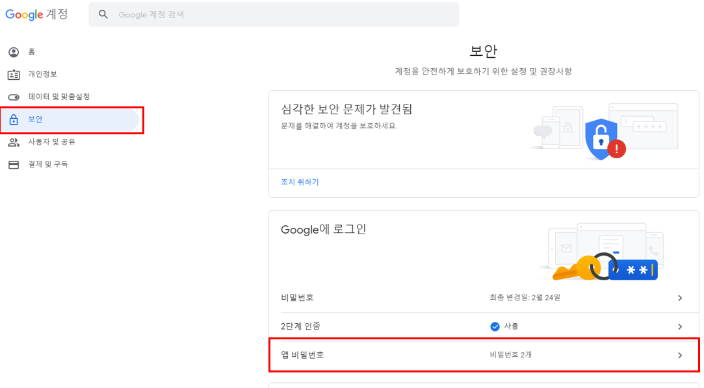Click the 보안 page title
704x388 pixels.
pos(483,51)
